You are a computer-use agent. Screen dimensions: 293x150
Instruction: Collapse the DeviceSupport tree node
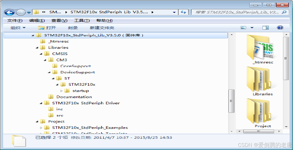(x=49, y=72)
